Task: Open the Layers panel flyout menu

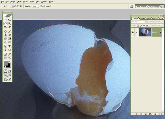Action: pyautogui.click(x=163, y=18)
